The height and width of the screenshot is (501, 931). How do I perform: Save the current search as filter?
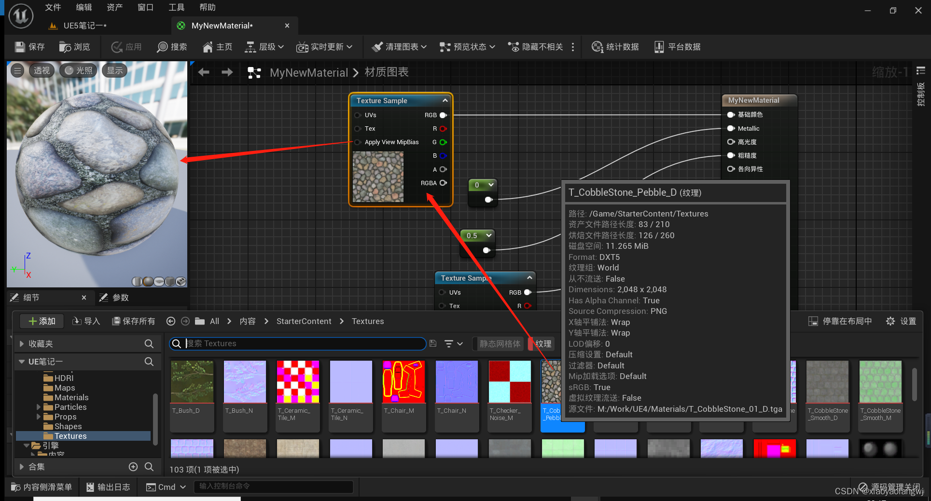point(433,343)
